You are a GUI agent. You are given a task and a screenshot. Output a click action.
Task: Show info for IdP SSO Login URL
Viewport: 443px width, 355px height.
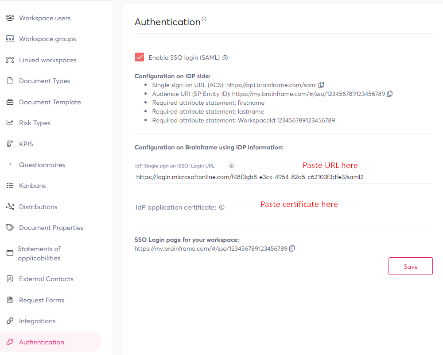pyautogui.click(x=231, y=166)
